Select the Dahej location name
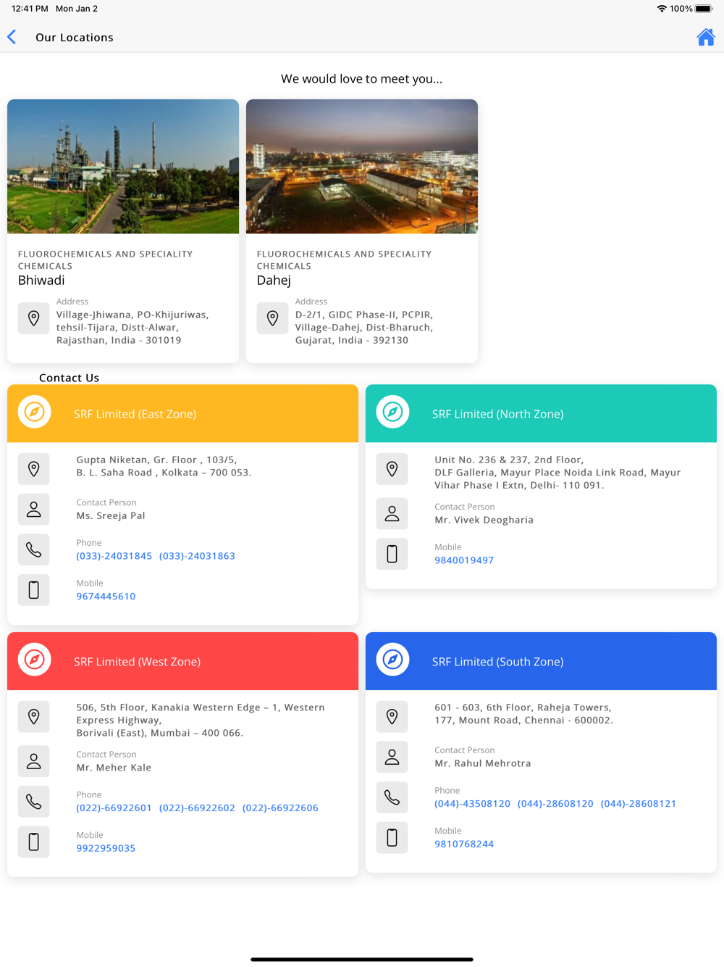The width and height of the screenshot is (724, 967). coord(274,281)
